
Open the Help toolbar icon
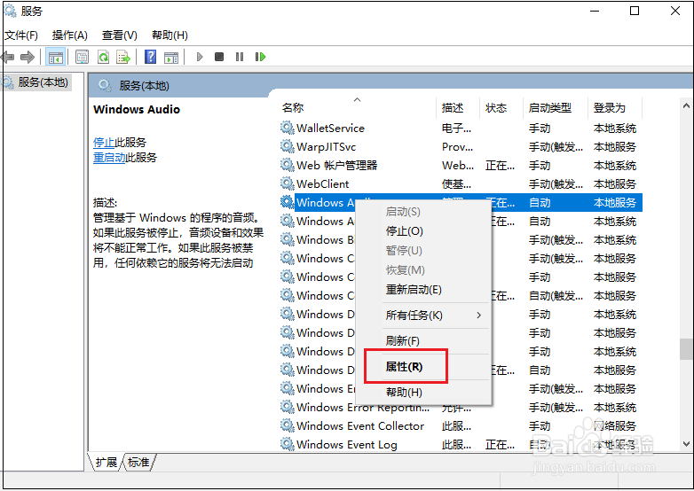point(151,57)
